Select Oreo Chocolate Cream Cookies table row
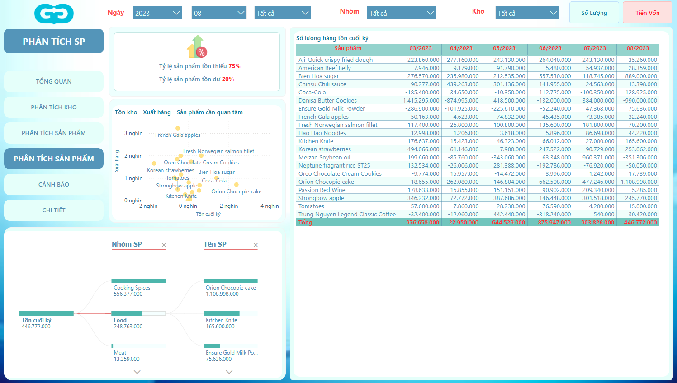Viewport: 677px width, 383px height. (478, 173)
